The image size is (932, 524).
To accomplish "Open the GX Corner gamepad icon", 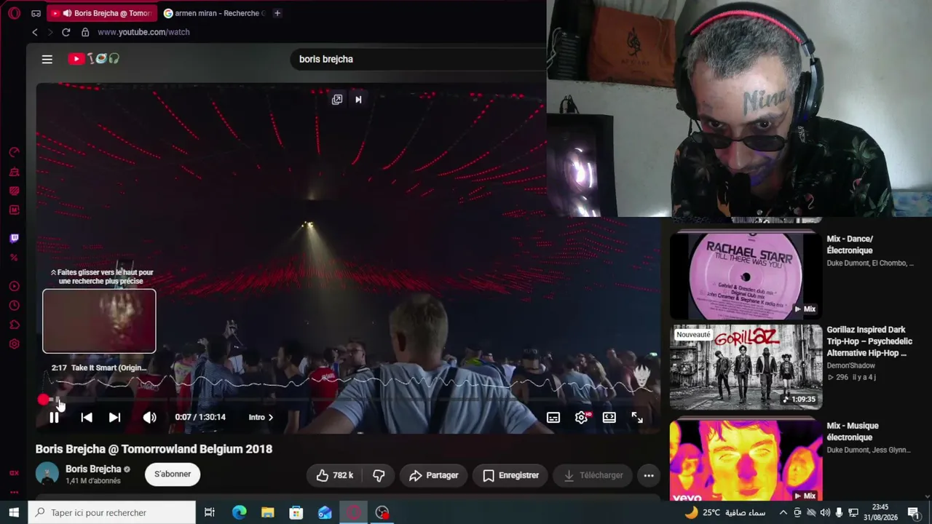I will [36, 13].
